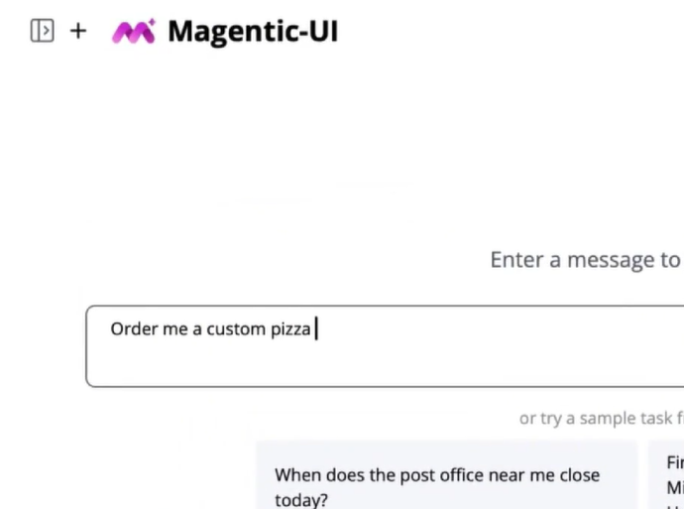The width and height of the screenshot is (684, 509).
Task: Click the Magentic-UI purple logo
Action: [133, 32]
